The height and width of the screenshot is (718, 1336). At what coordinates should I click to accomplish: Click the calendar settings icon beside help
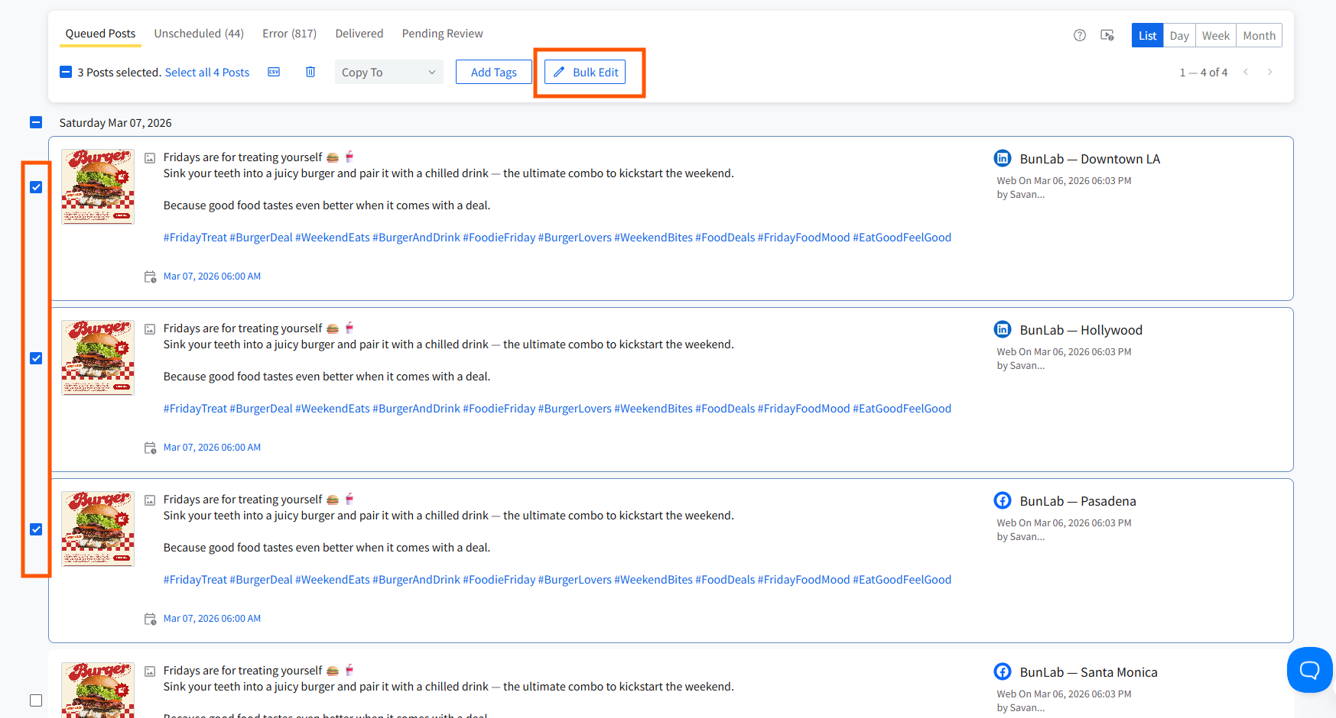coord(1107,35)
